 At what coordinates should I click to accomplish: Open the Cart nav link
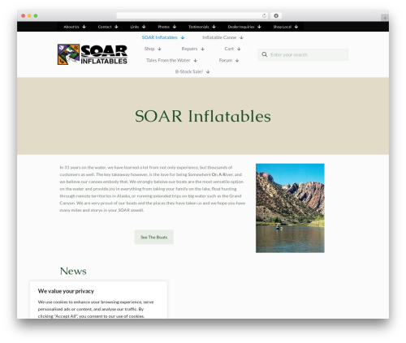pos(229,49)
